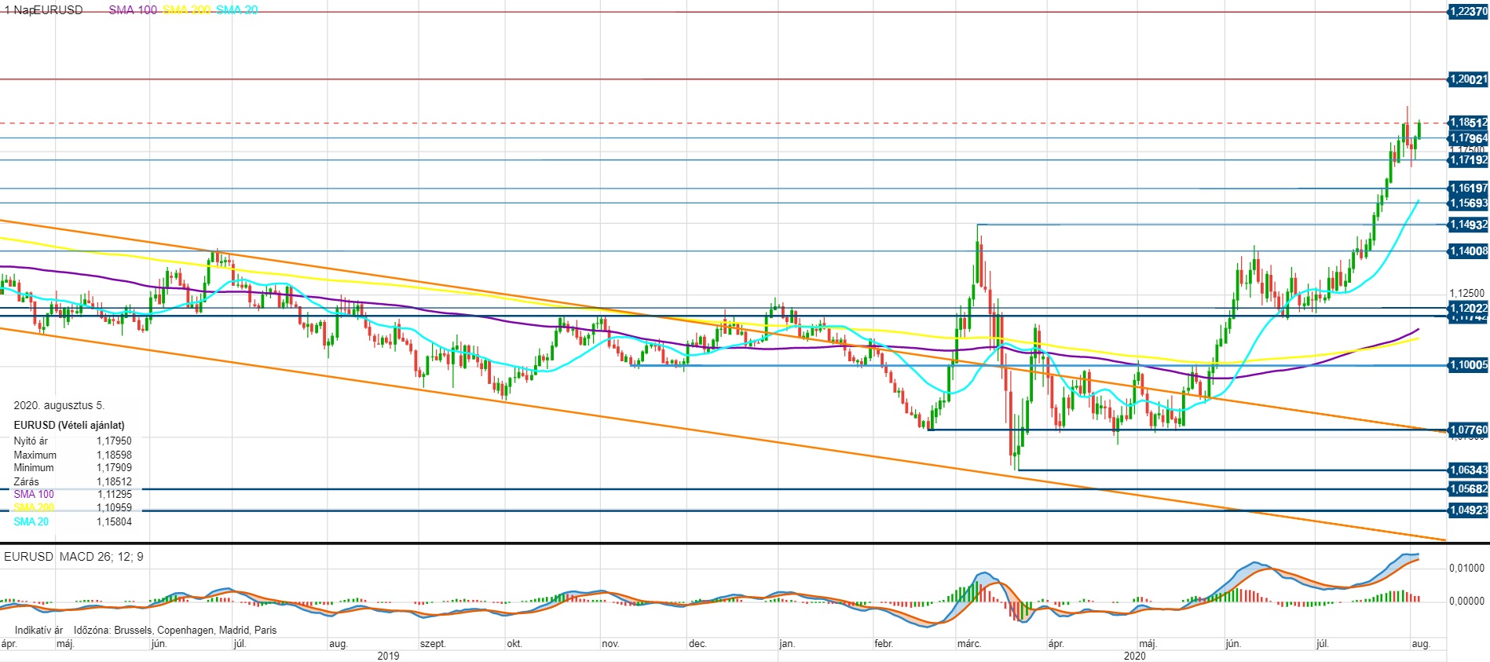
Task: Click the 1,10005 price level label
Action: [1468, 365]
